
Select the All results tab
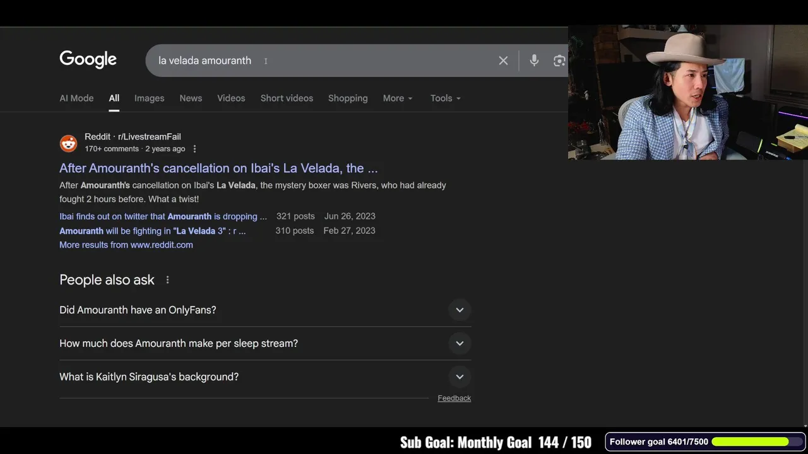click(x=114, y=98)
